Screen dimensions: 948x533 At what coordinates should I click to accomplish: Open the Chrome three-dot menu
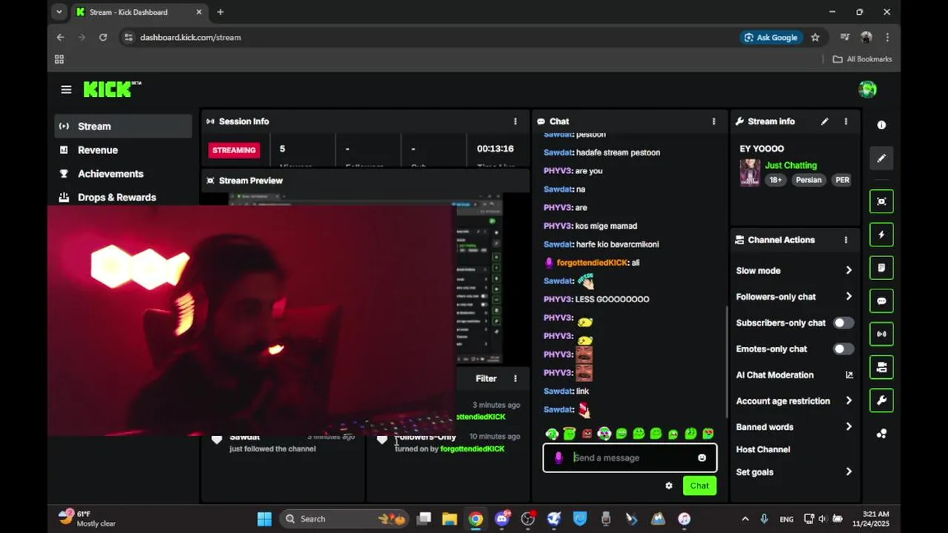887,37
